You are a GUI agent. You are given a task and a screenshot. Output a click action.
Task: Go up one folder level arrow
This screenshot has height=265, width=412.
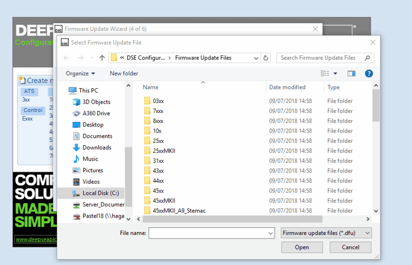(102, 58)
